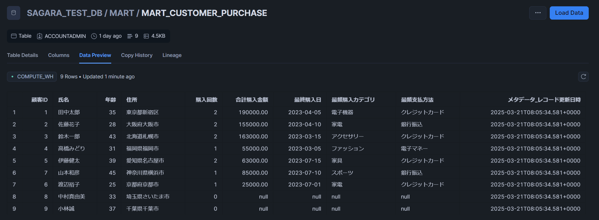Open the SAGARA_TEST_DB breadcrumb link
This screenshot has height=220, width=599.
click(x=64, y=13)
